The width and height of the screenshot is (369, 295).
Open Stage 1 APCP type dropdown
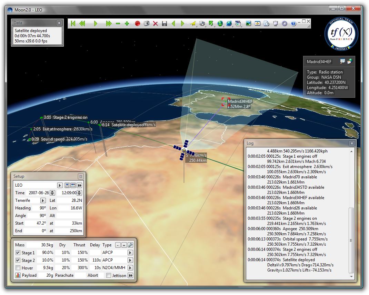click(130, 253)
